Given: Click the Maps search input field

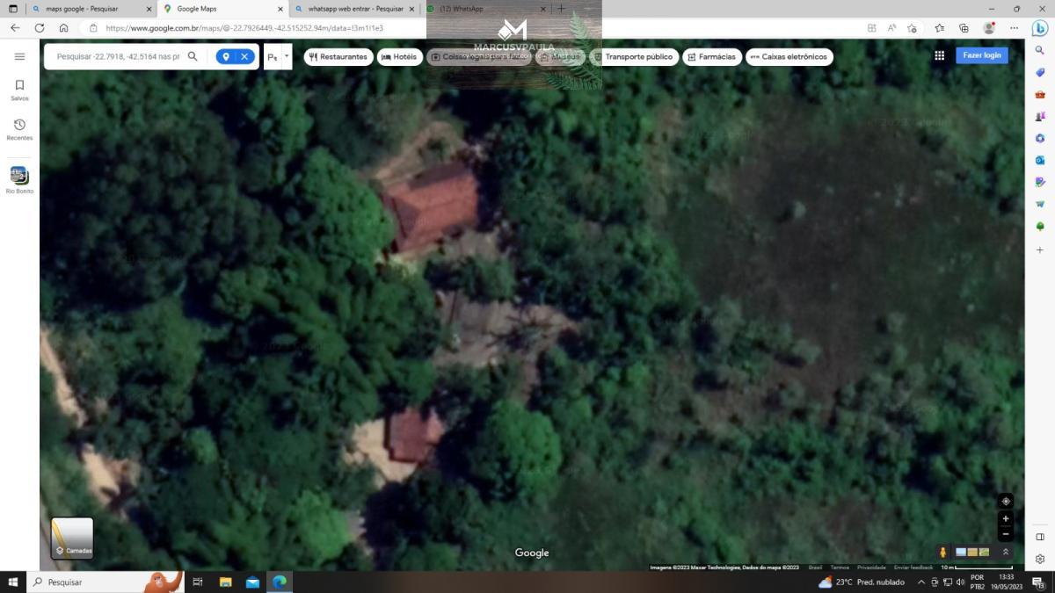Looking at the screenshot, I should pyautogui.click(x=118, y=56).
